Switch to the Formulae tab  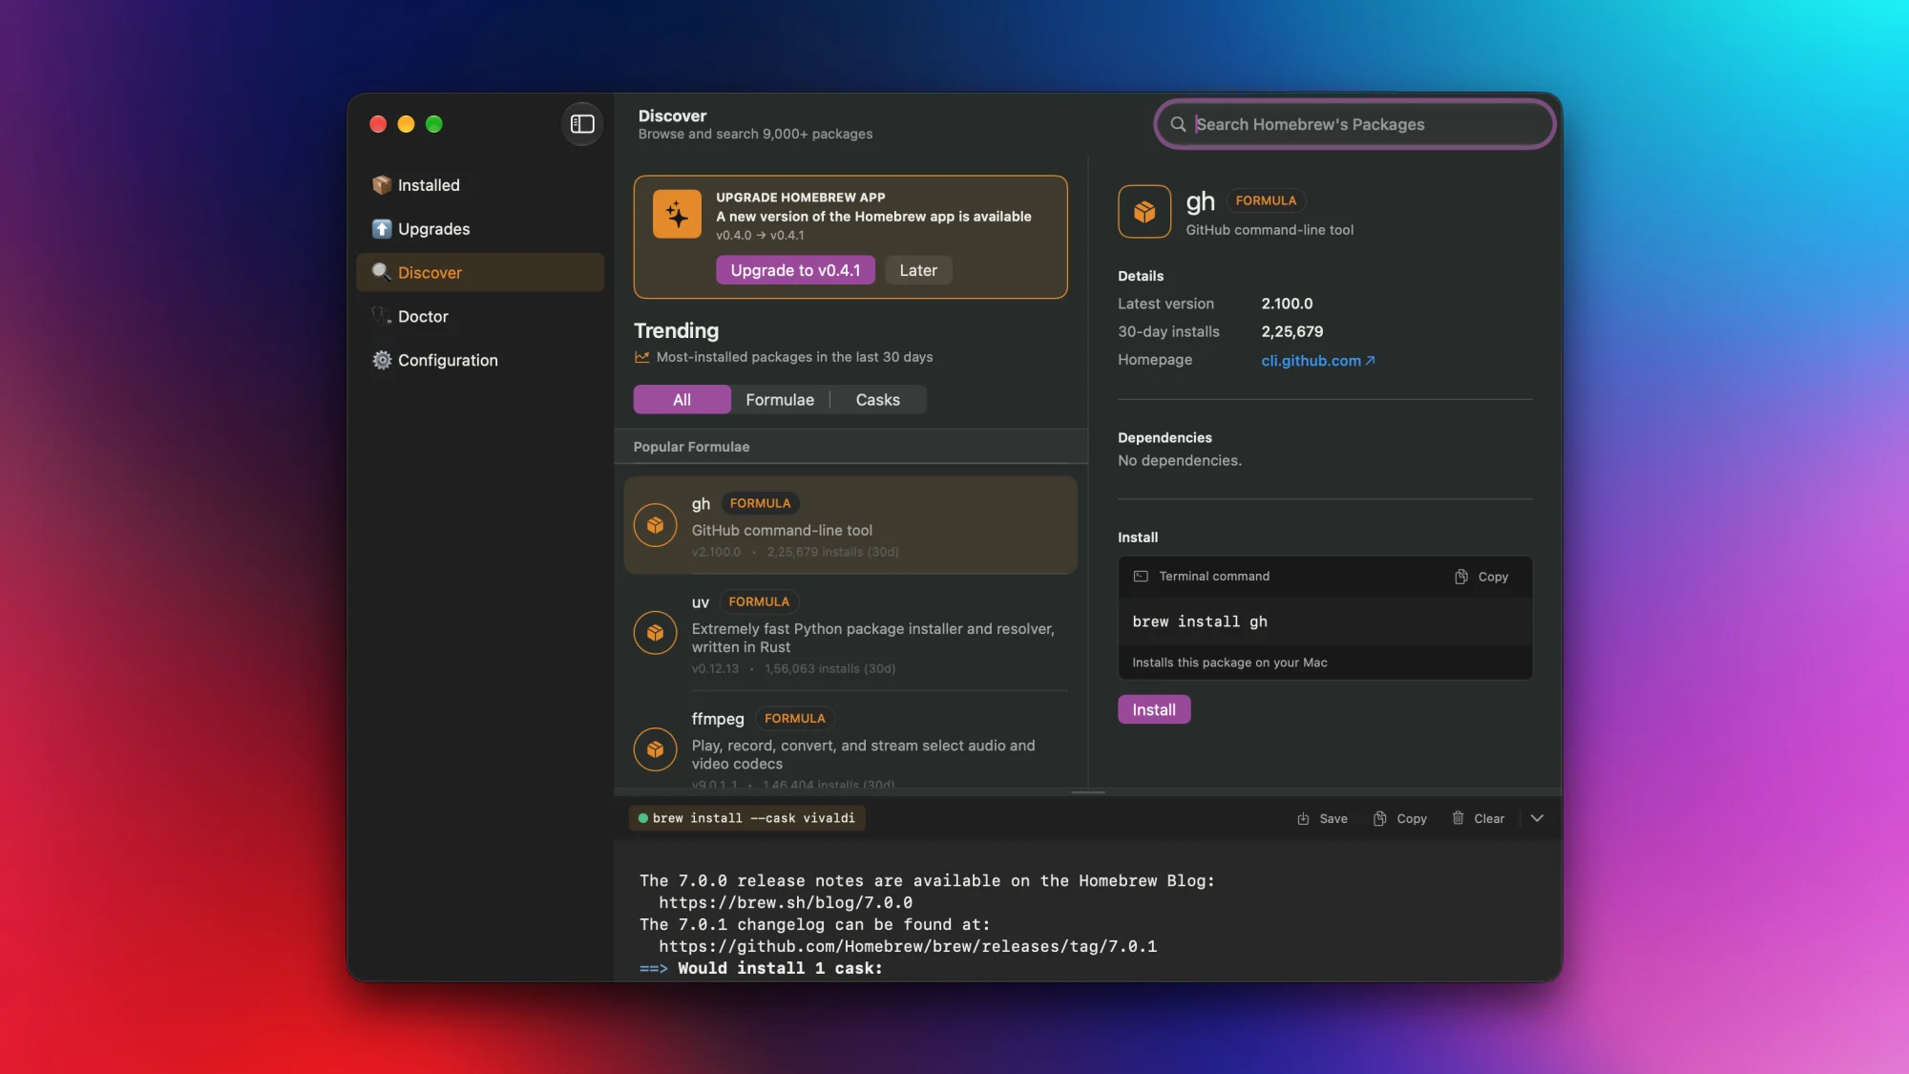(780, 399)
